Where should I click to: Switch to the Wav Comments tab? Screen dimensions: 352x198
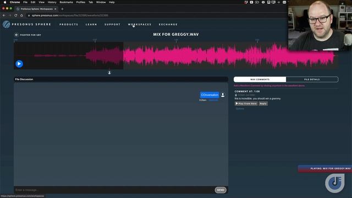coord(260,79)
